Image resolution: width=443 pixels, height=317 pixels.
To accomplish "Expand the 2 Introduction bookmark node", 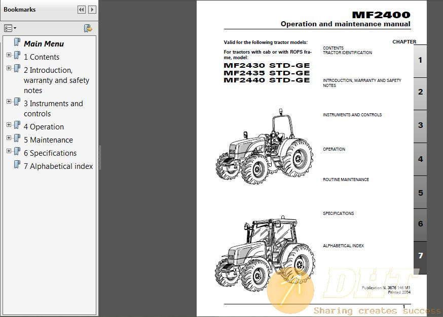I will pos(9,68).
